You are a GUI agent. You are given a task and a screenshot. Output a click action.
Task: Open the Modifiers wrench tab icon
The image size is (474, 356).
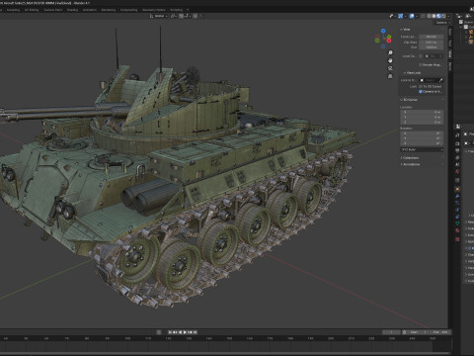[x=457, y=196]
